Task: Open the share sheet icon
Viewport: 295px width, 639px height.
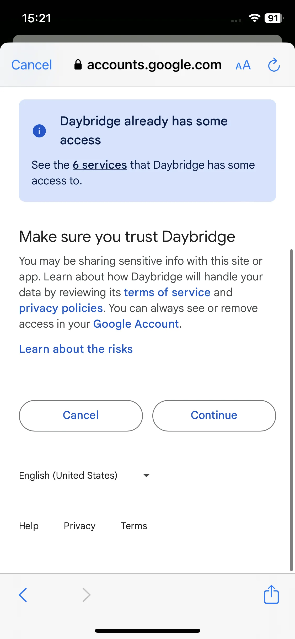Action: point(271,594)
